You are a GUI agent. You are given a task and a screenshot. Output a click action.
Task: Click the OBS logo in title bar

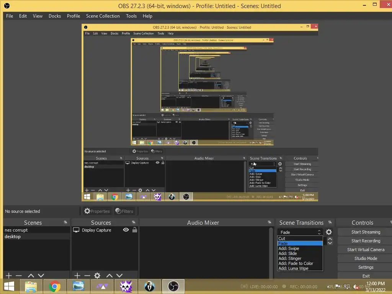tap(7, 5)
